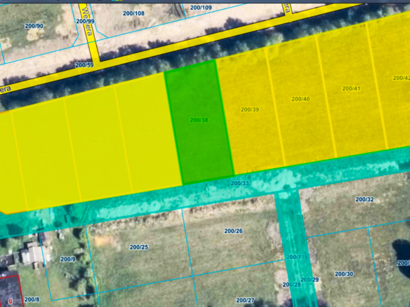Select parcel labeled 200/25
This screenshot has height=307, width=410.
(x=139, y=247)
